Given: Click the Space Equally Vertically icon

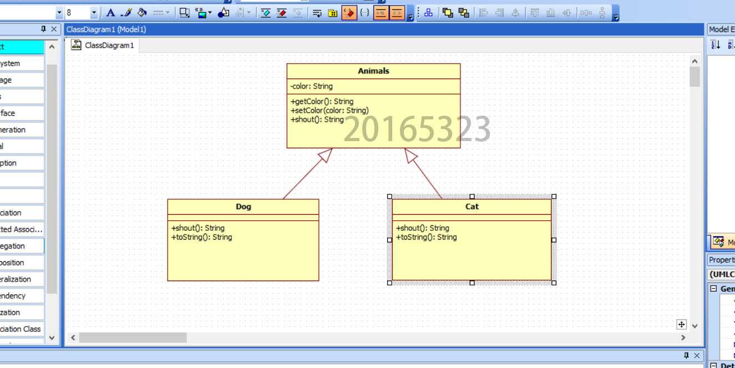Looking at the screenshot, I should (x=602, y=13).
